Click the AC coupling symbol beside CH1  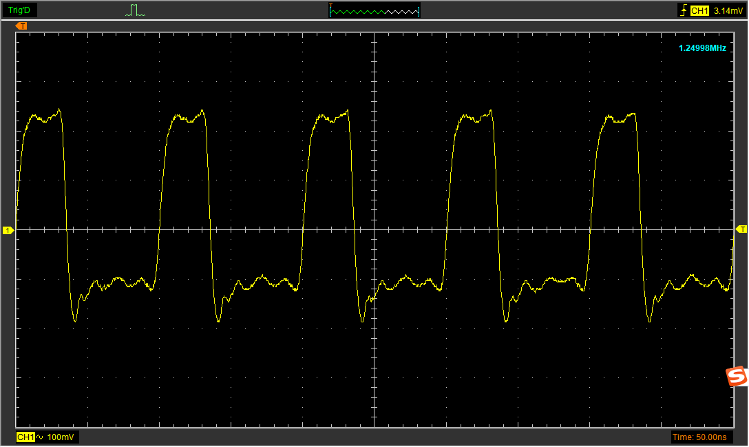click(x=39, y=437)
